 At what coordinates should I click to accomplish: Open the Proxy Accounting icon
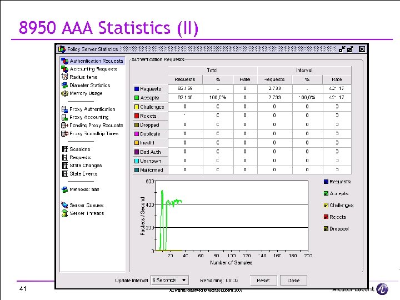65,117
